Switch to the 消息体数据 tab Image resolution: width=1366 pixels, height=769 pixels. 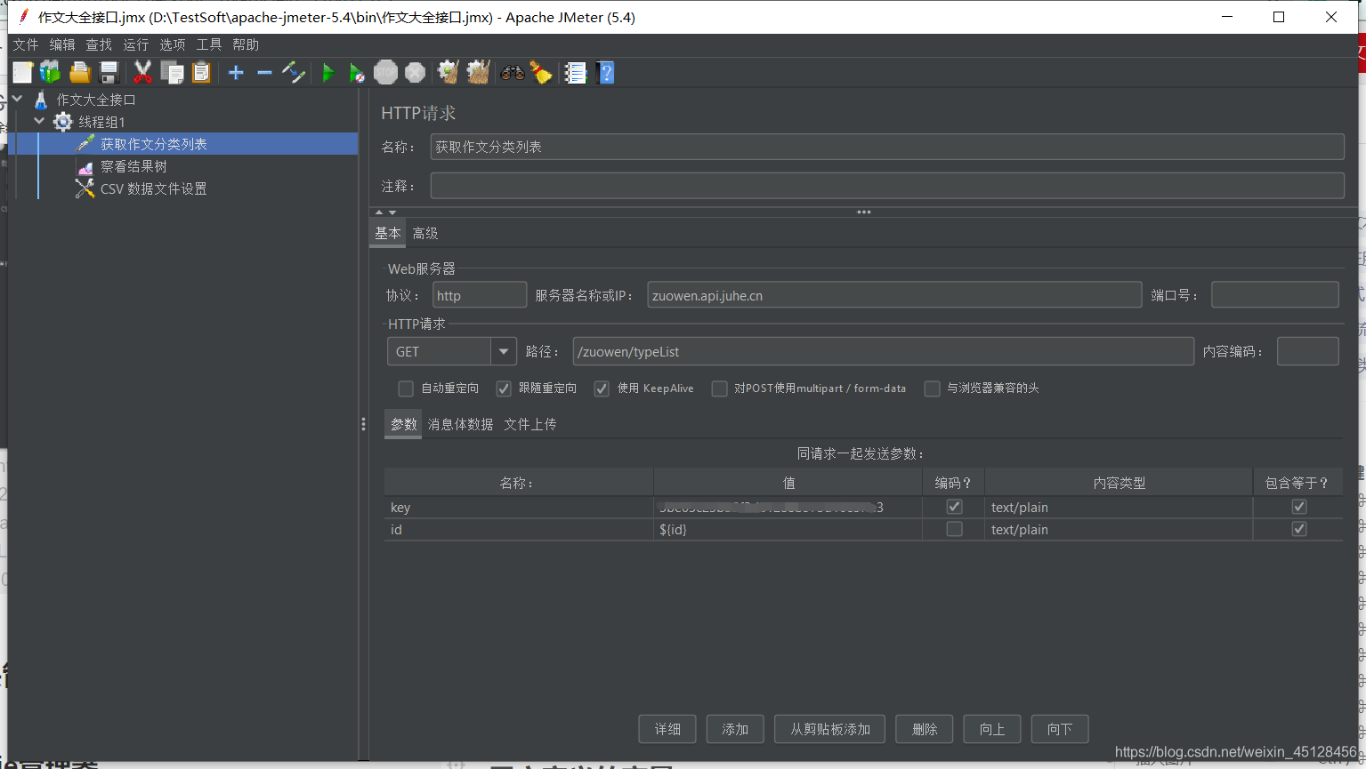coord(461,424)
